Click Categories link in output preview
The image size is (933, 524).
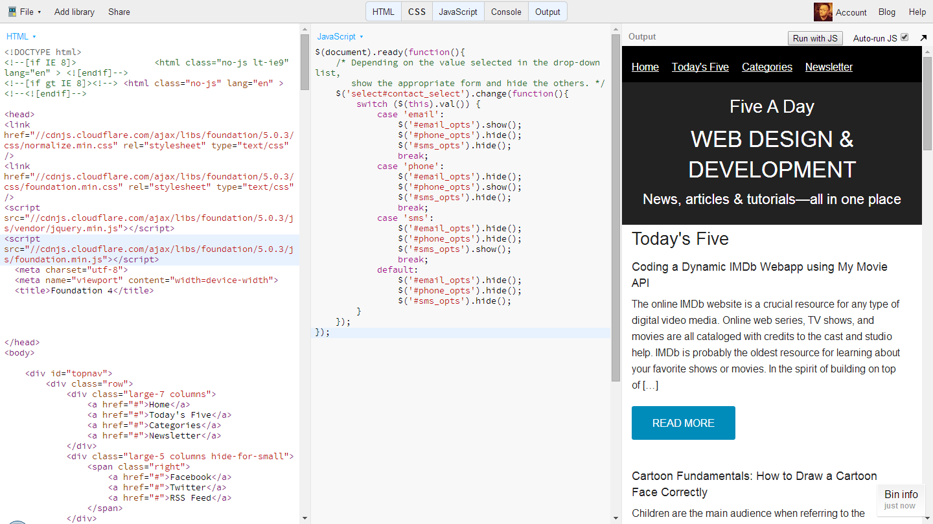pyautogui.click(x=767, y=67)
